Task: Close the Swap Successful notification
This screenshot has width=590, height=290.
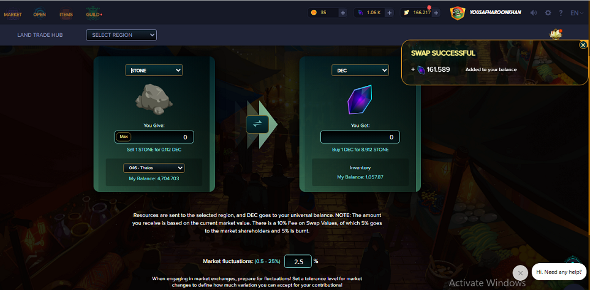Action: pos(583,45)
